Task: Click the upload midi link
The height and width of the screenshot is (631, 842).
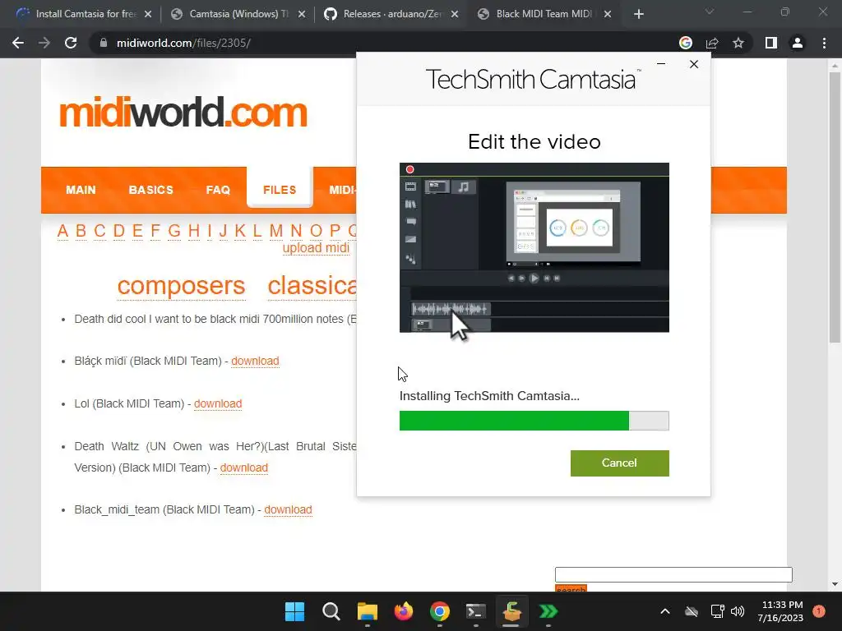Action: 316,248
